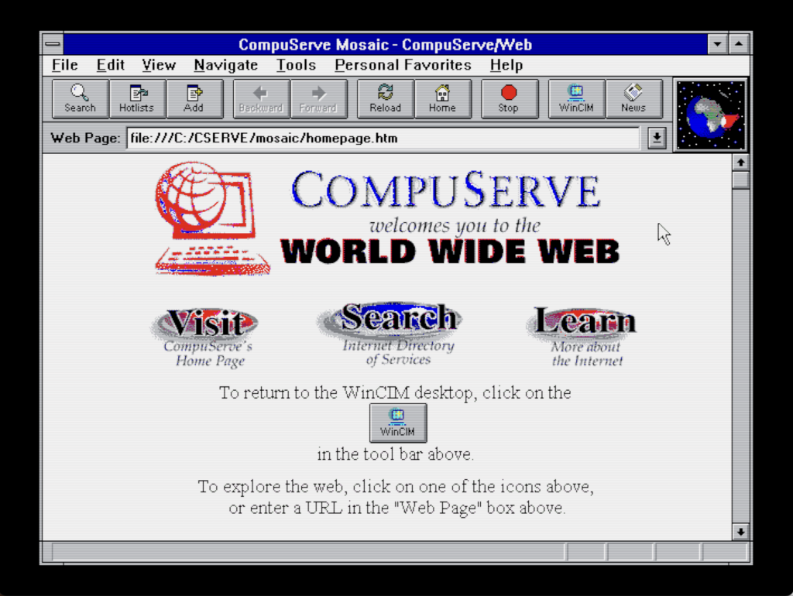793x596 pixels.
Task: Minimize the CompuServe Mosaic window
Action: pos(717,44)
